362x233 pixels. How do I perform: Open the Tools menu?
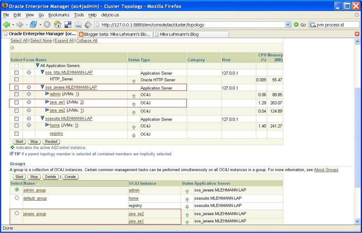(79, 15)
